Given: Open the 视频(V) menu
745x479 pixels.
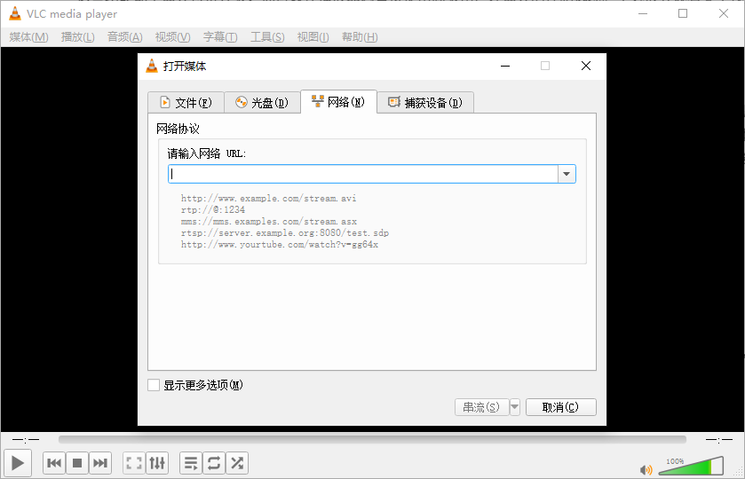Looking at the screenshot, I should 172,37.
